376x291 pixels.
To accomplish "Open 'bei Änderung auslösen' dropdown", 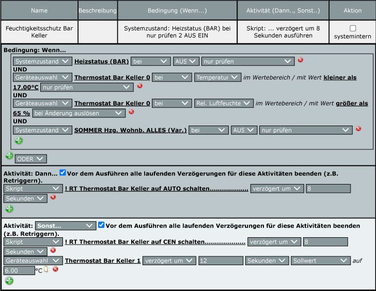I will click(79, 113).
